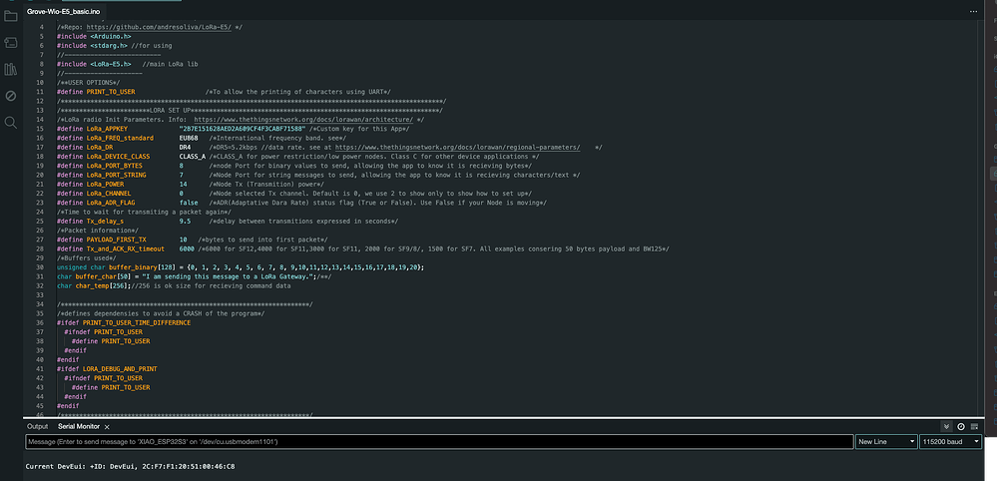Open the lorawan/architecture documentation link
Screen dimensions: 997x481
point(303,120)
